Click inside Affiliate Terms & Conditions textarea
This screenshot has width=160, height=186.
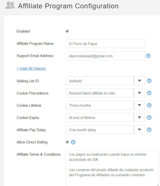coord(112,167)
